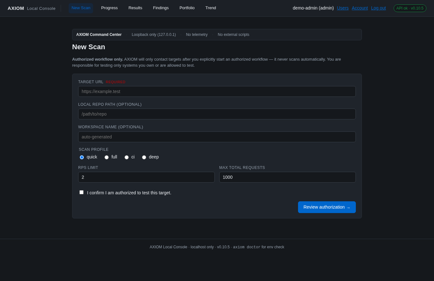
Task: Focus the Local Repo Path field
Action: pyautogui.click(x=217, y=114)
